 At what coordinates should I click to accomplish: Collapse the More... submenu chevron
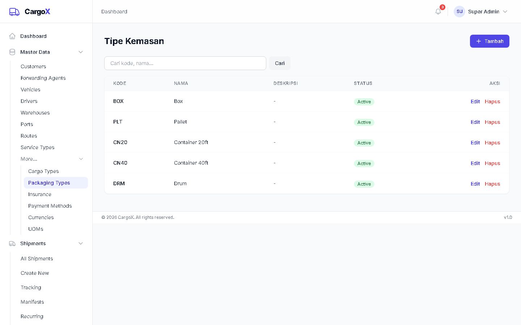[x=81, y=159]
